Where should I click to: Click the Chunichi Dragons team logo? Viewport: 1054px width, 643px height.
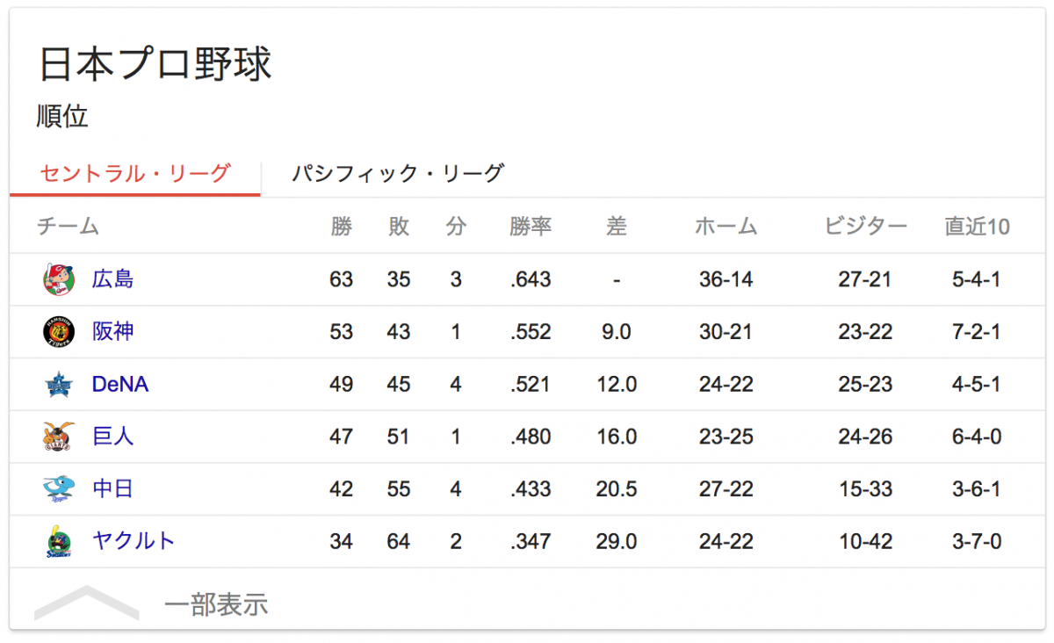59,489
